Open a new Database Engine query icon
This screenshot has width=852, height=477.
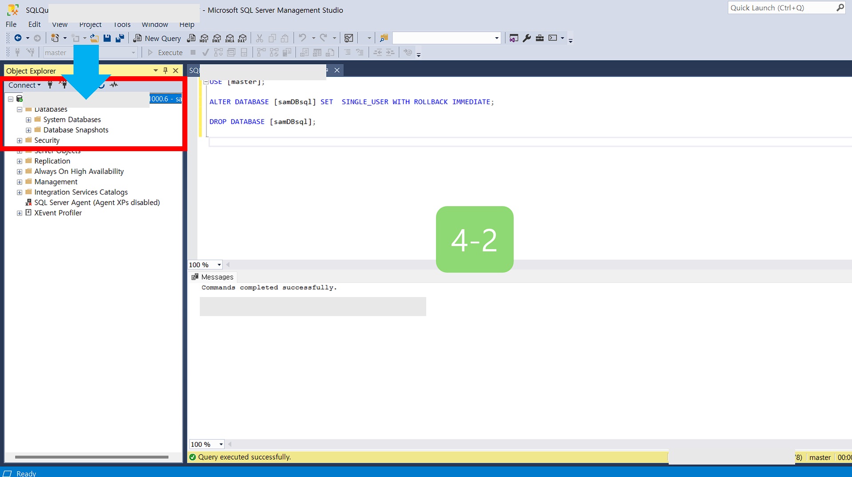(191, 38)
